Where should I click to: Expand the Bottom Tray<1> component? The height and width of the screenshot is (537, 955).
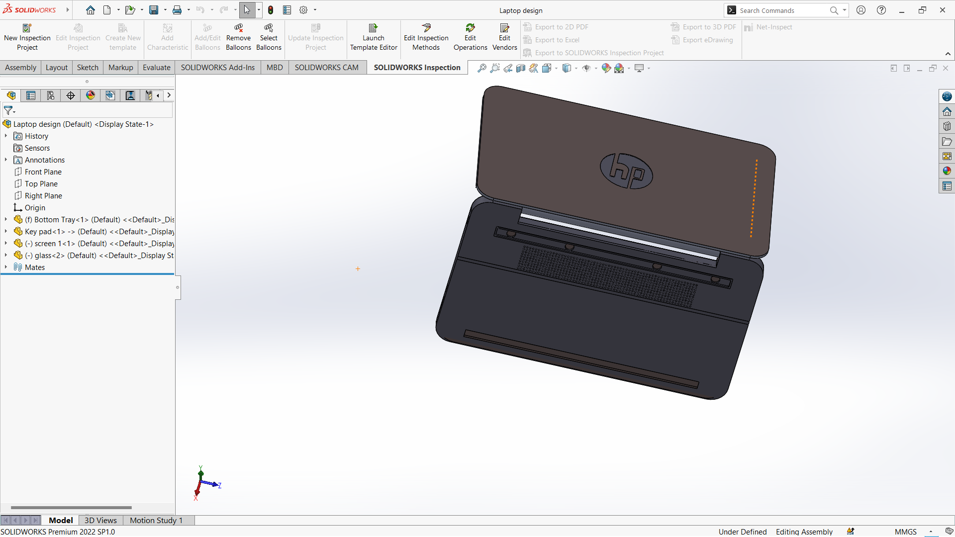[6, 219]
